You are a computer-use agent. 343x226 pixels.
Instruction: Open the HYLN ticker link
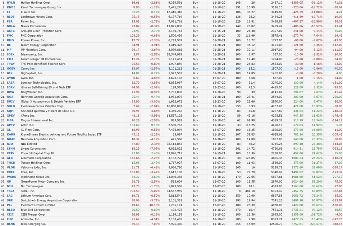pos(11,3)
